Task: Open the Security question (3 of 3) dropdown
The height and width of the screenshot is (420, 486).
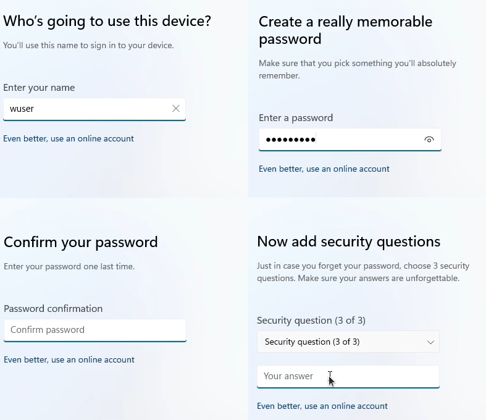Action: (x=348, y=342)
